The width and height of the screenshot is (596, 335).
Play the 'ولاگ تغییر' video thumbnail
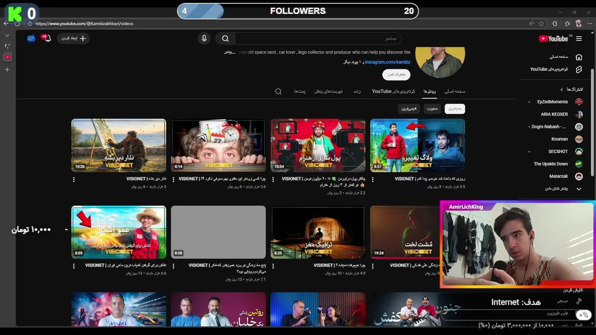(418, 146)
